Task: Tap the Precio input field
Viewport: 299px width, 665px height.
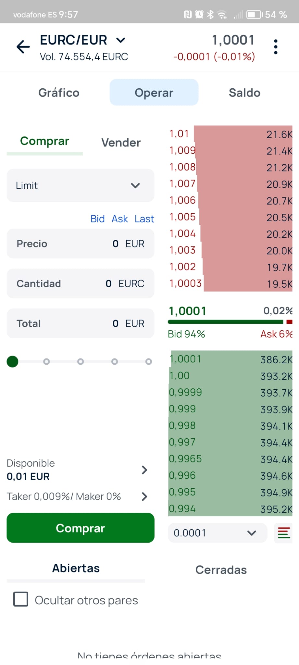Action: (81, 244)
